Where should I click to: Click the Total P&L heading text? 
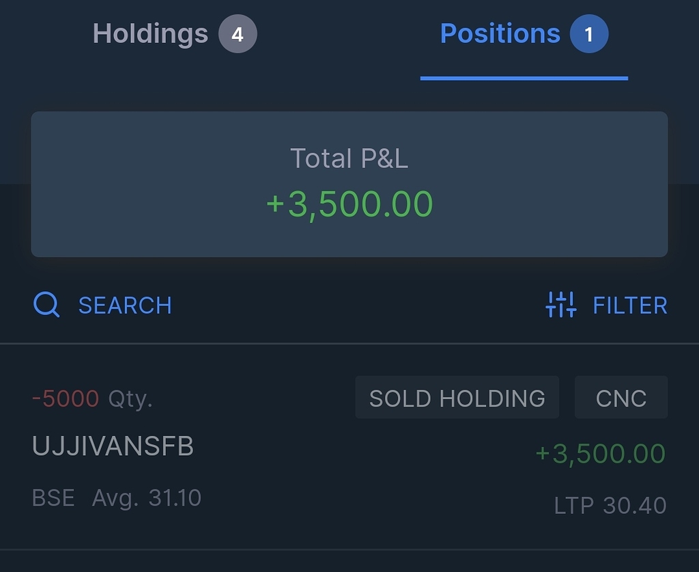click(x=349, y=159)
